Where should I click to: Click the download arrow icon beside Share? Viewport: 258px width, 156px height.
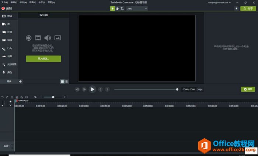(x=236, y=9)
